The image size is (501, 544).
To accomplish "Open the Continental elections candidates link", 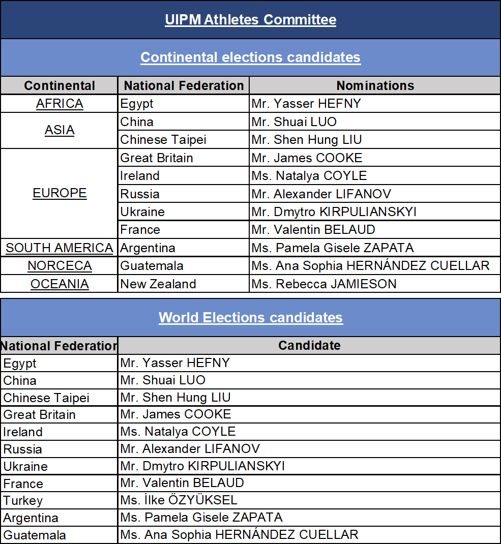I will click(250, 57).
